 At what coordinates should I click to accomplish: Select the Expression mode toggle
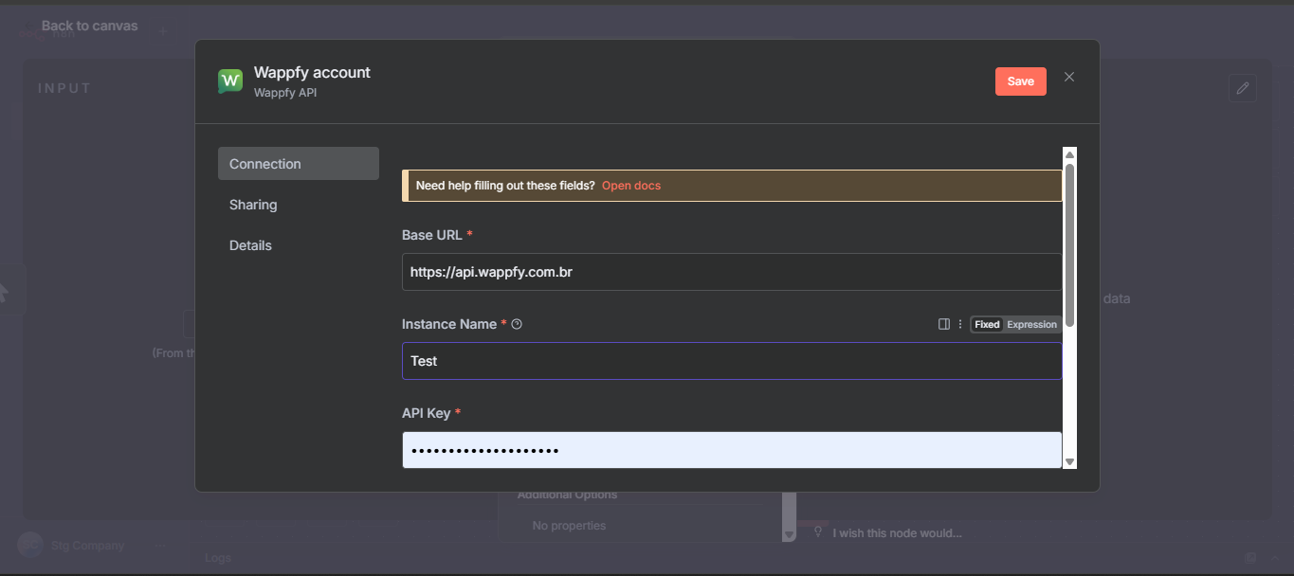coord(1031,324)
